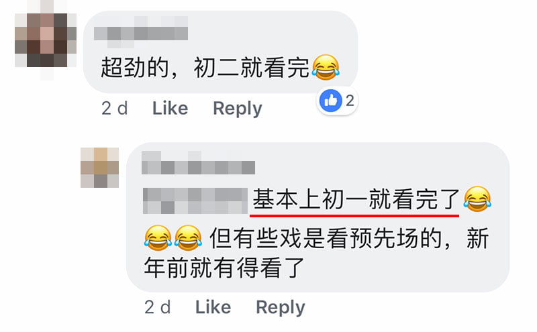Click the text 年前就有得看了 in reply
The height and width of the screenshot is (332, 537).
(x=224, y=268)
